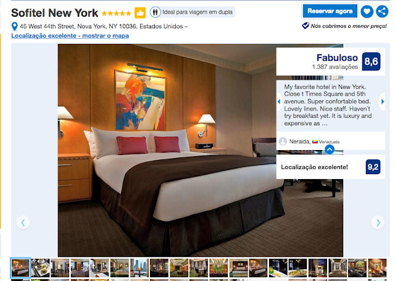Go to next review arrow
The height and width of the screenshot is (281, 395).
(383, 101)
